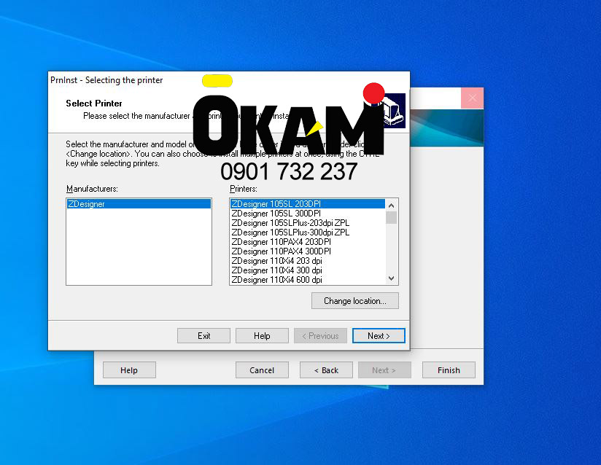Close the background wizard window
601x465 pixels.
click(x=472, y=98)
